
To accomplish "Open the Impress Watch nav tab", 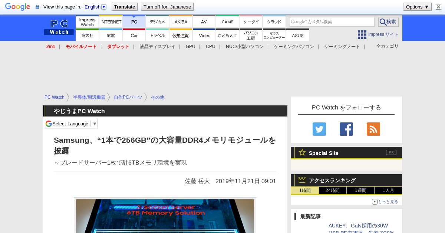I will click(87, 22).
